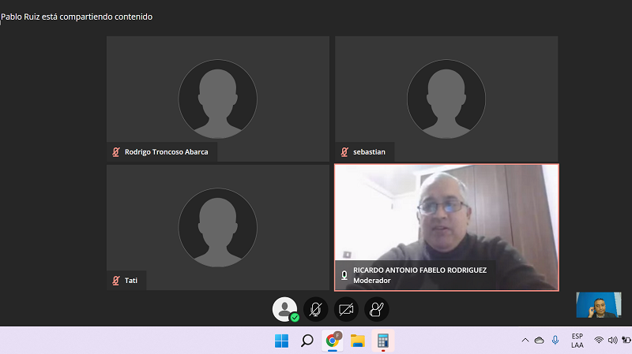Switch to Google Chrome in taskbar

click(x=333, y=341)
